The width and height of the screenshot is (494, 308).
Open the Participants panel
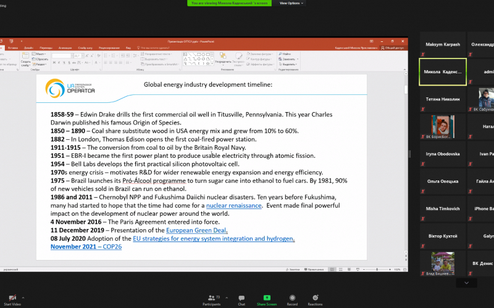tap(211, 300)
